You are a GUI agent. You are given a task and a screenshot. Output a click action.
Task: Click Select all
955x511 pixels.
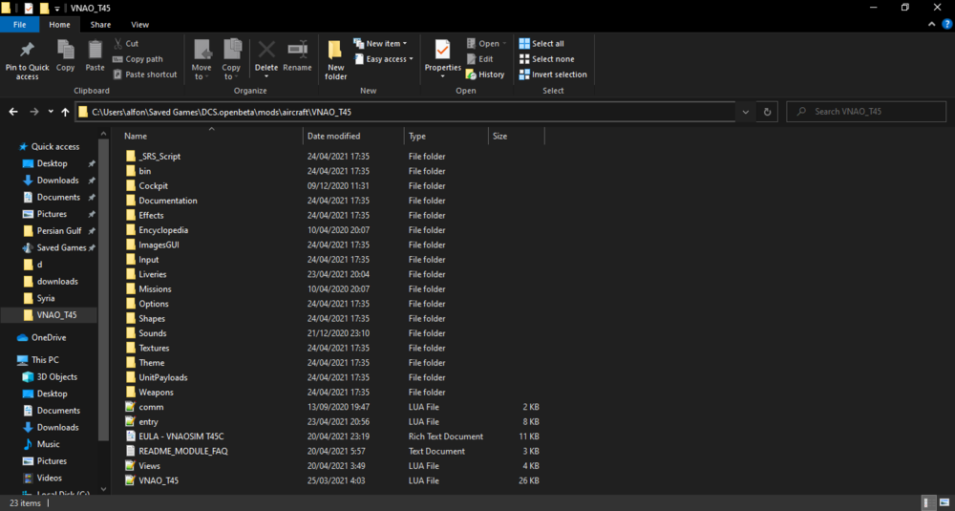pos(541,44)
